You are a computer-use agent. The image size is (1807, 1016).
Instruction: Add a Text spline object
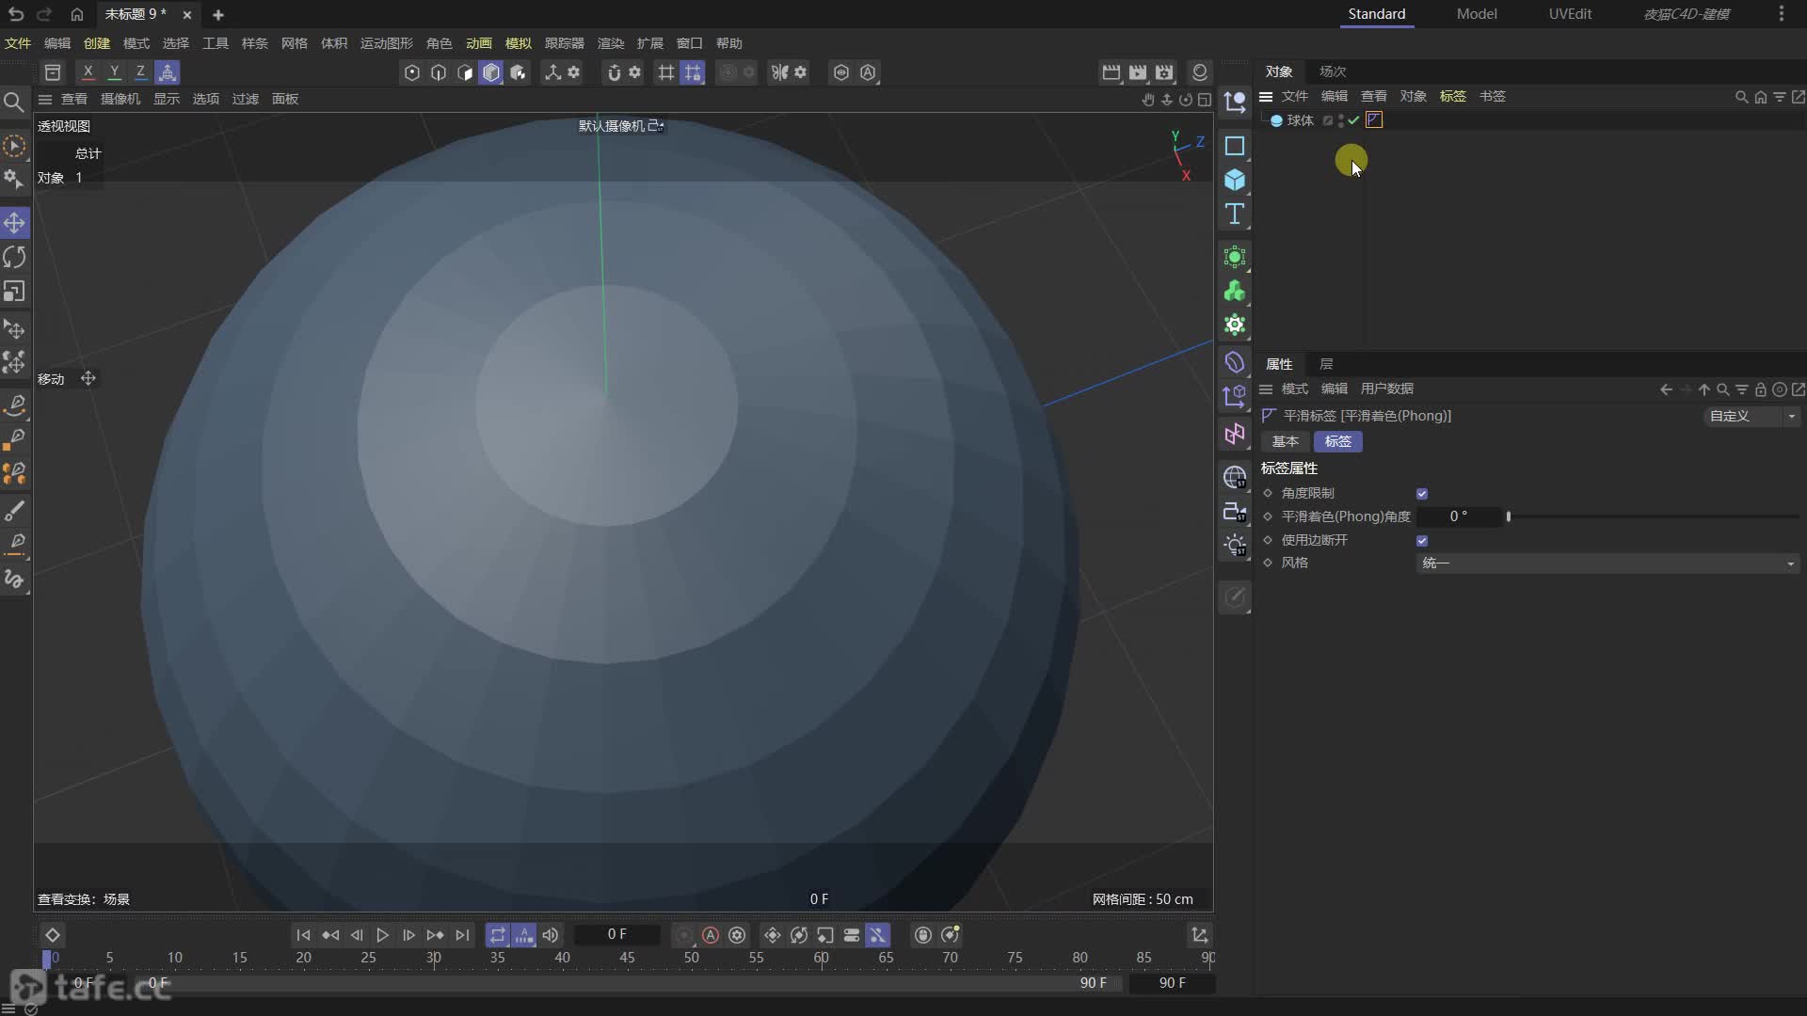pyautogui.click(x=1235, y=214)
